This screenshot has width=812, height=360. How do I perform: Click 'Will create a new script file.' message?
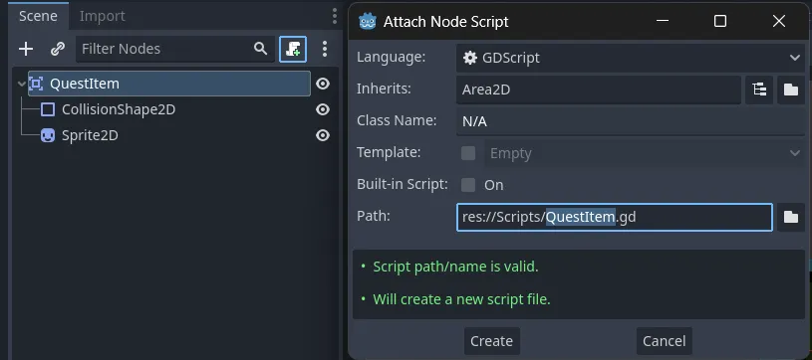pos(461,299)
